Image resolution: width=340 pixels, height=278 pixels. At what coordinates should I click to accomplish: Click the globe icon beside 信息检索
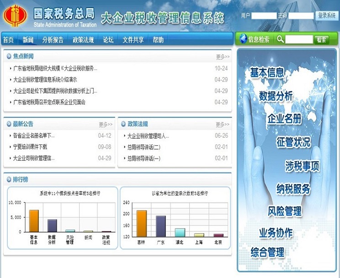click(x=243, y=39)
